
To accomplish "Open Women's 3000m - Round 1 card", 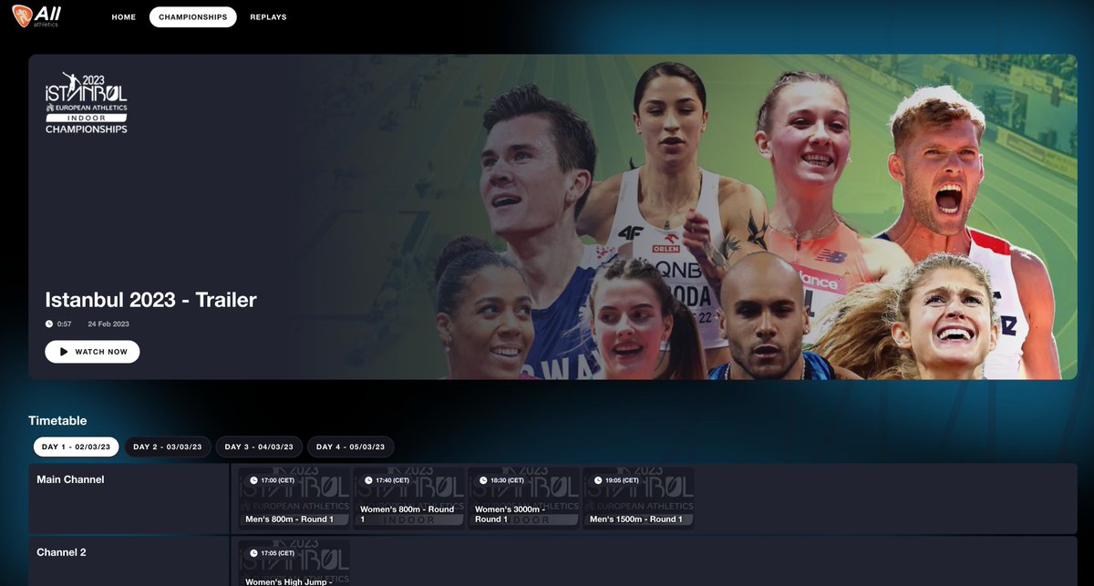I will (523, 498).
